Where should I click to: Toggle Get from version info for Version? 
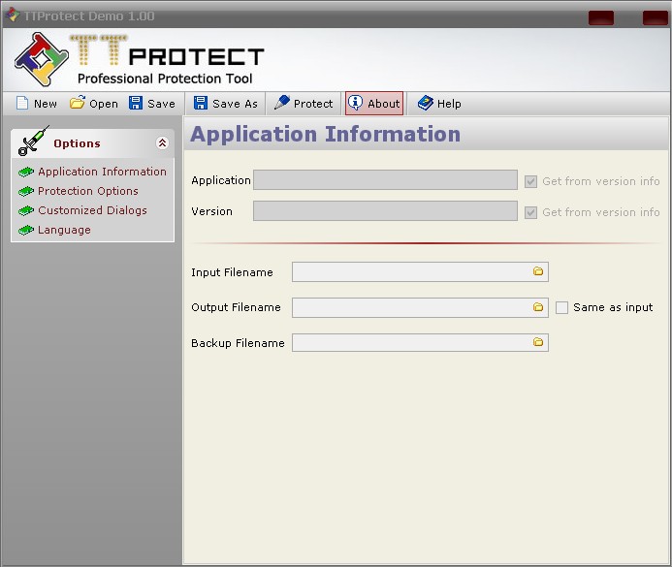pos(530,212)
